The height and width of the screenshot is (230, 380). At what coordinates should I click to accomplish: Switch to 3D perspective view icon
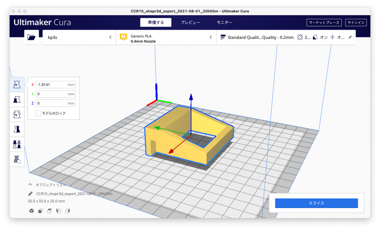pos(32,211)
